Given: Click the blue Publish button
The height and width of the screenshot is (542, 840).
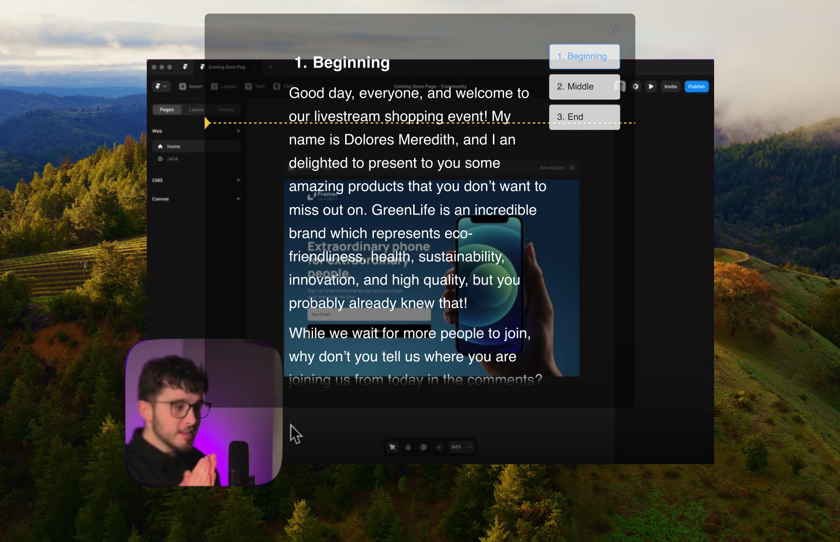Looking at the screenshot, I should coord(697,86).
